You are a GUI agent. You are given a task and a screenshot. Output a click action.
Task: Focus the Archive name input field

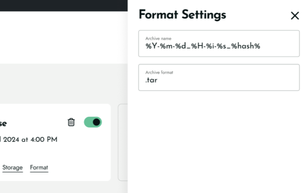219,43
